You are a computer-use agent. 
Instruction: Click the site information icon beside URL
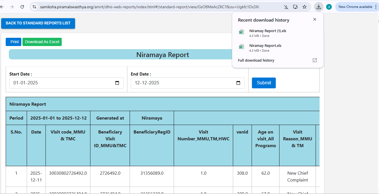coord(34,7)
